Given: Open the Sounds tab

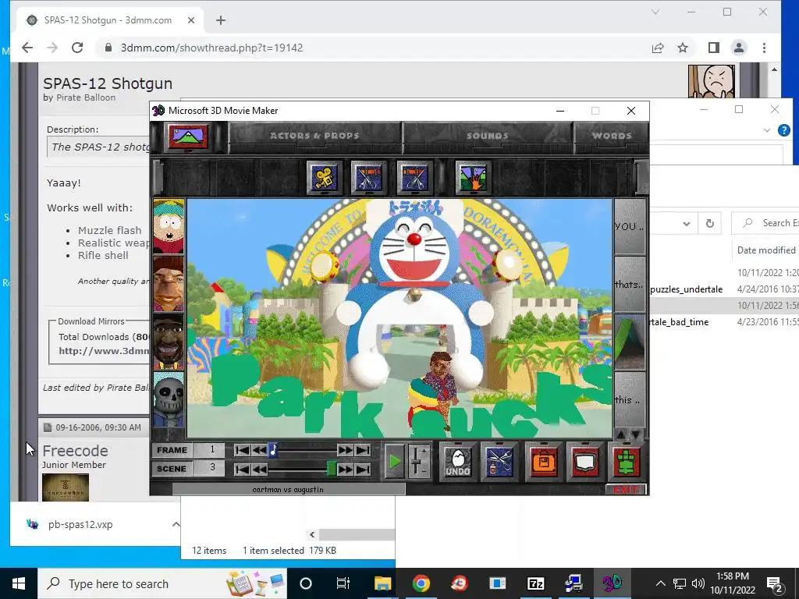Looking at the screenshot, I should tap(488, 136).
